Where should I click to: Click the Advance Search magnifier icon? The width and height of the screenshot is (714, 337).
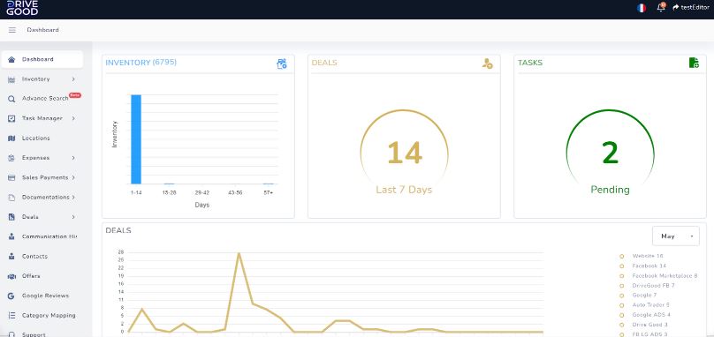tap(11, 99)
